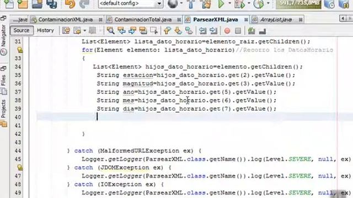Stop macro recording with square icon
Image resolution: width=353 pixels, height=198 pixels.
(x=238, y=31)
